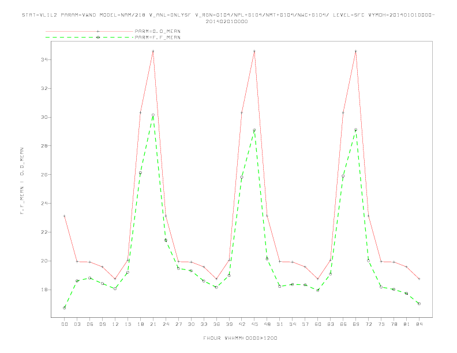This screenshot has width=457, height=353.
Task: Click x-axis tick label 45
Action: point(254,324)
